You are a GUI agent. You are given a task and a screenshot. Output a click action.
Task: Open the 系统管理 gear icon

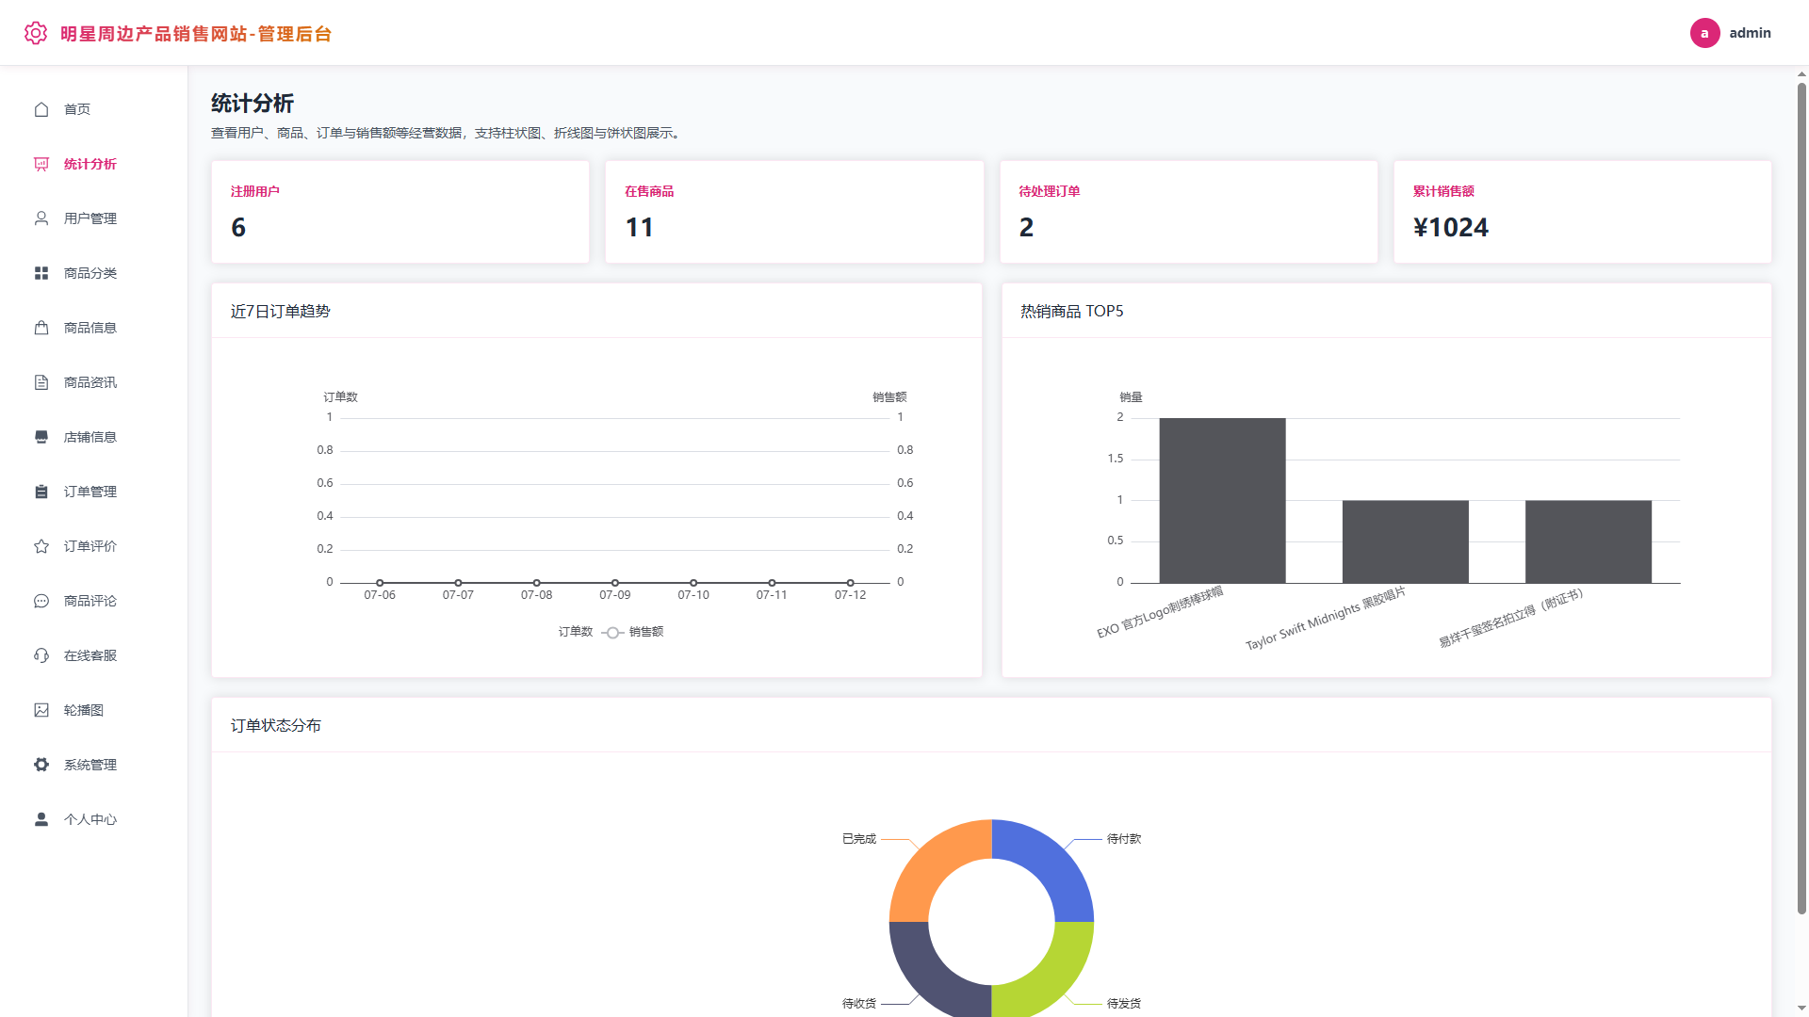coord(41,765)
